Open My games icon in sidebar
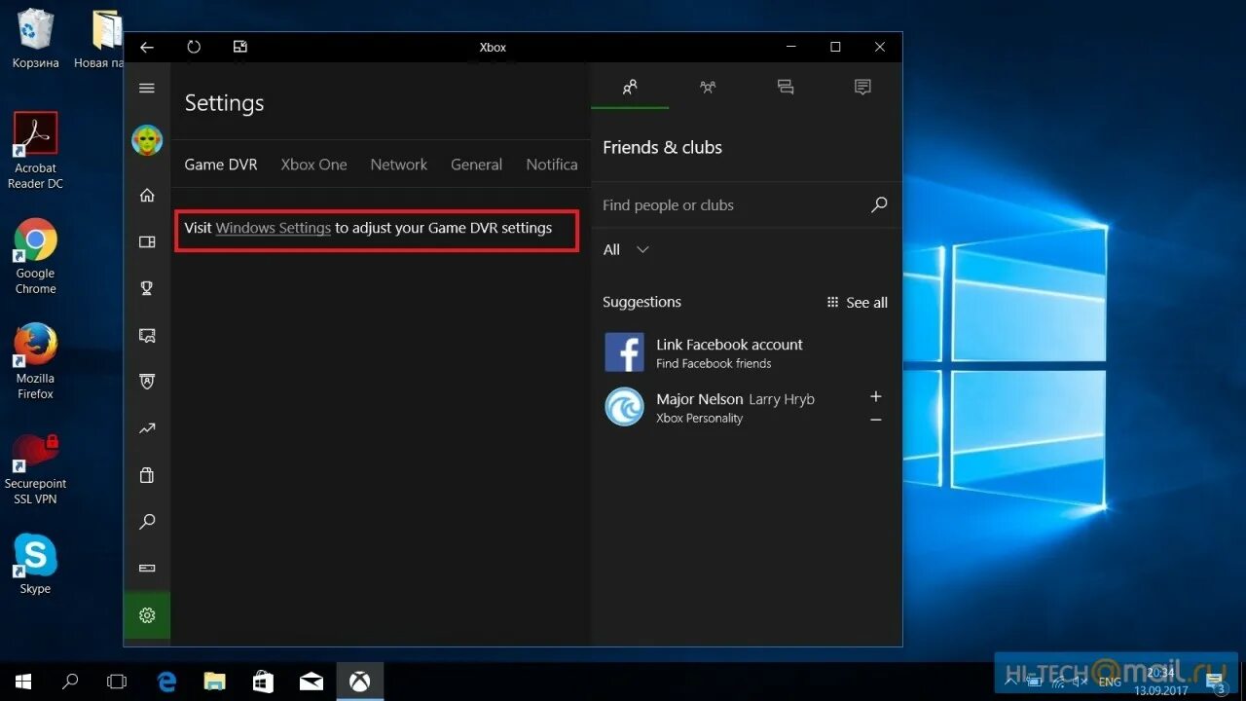This screenshot has width=1246, height=701. tap(147, 241)
